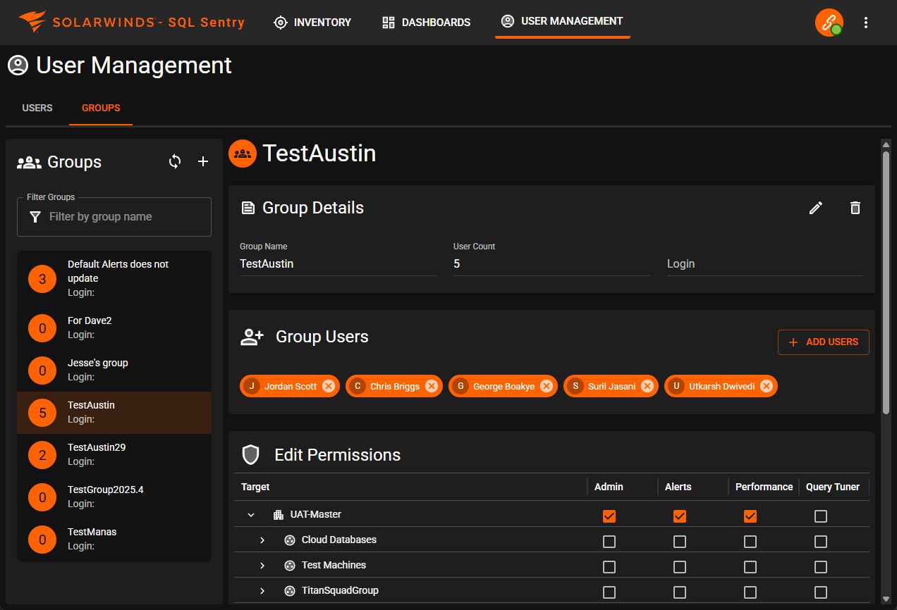This screenshot has height=610, width=897.
Task: Check Alerts permission for Cloud Databases
Action: (680, 542)
